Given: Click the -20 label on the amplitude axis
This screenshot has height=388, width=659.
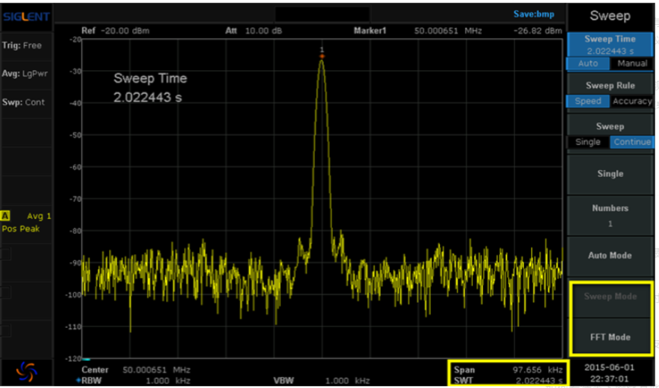Looking at the screenshot, I should [x=74, y=39].
